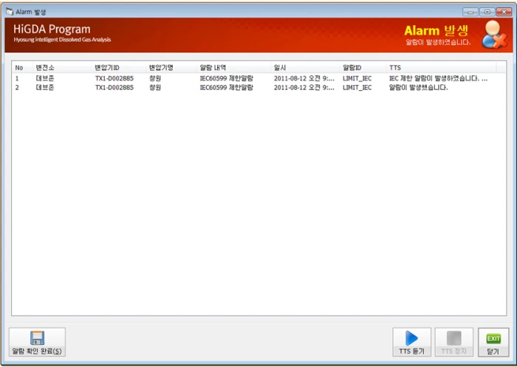Click the disabled TTS stop button

point(454,342)
